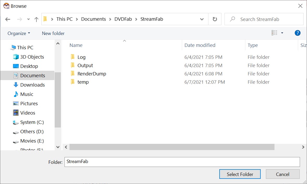Open Desktop in navigation pane
The image size is (307, 184).
pyautogui.click(x=29, y=66)
